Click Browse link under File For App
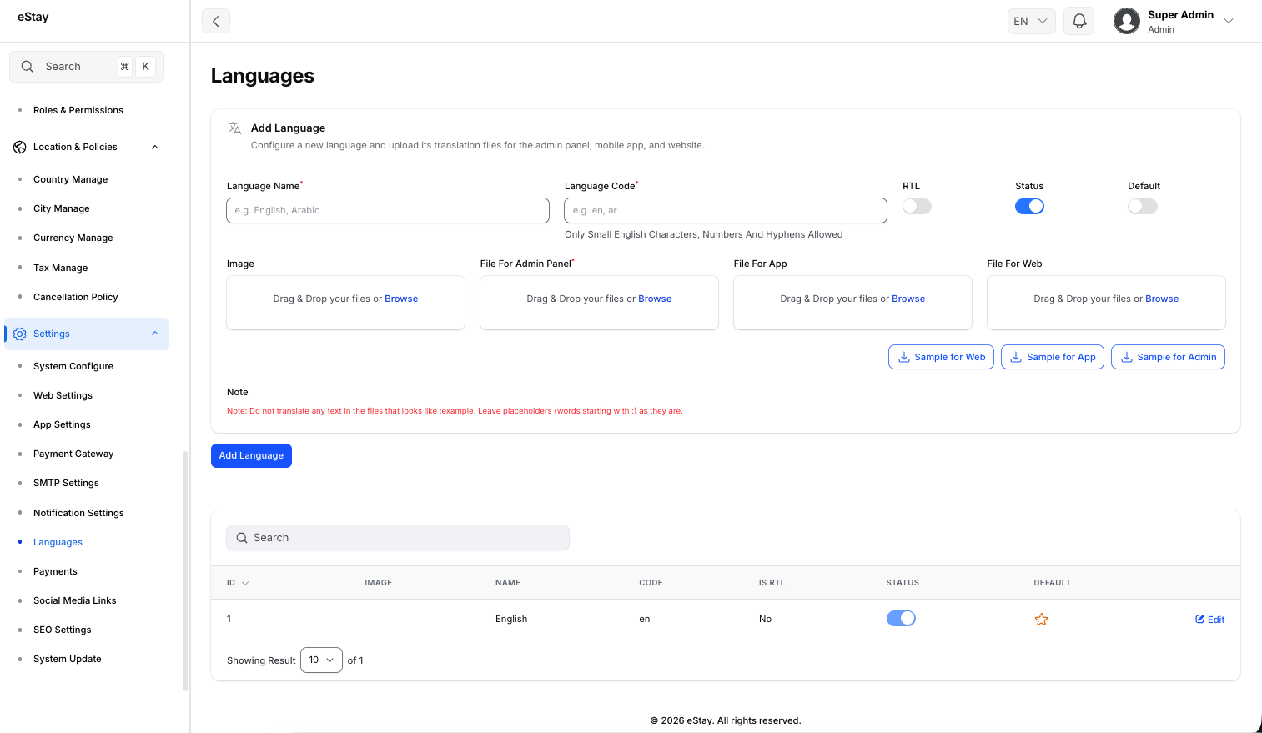The width and height of the screenshot is (1262, 733). 908,299
